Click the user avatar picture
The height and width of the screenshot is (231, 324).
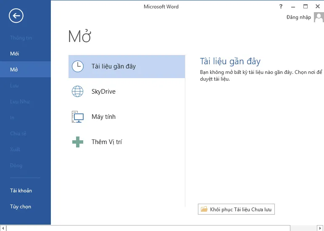click(x=319, y=17)
